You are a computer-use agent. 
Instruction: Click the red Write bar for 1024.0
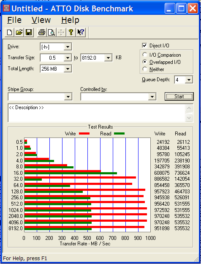[x=86, y=208]
